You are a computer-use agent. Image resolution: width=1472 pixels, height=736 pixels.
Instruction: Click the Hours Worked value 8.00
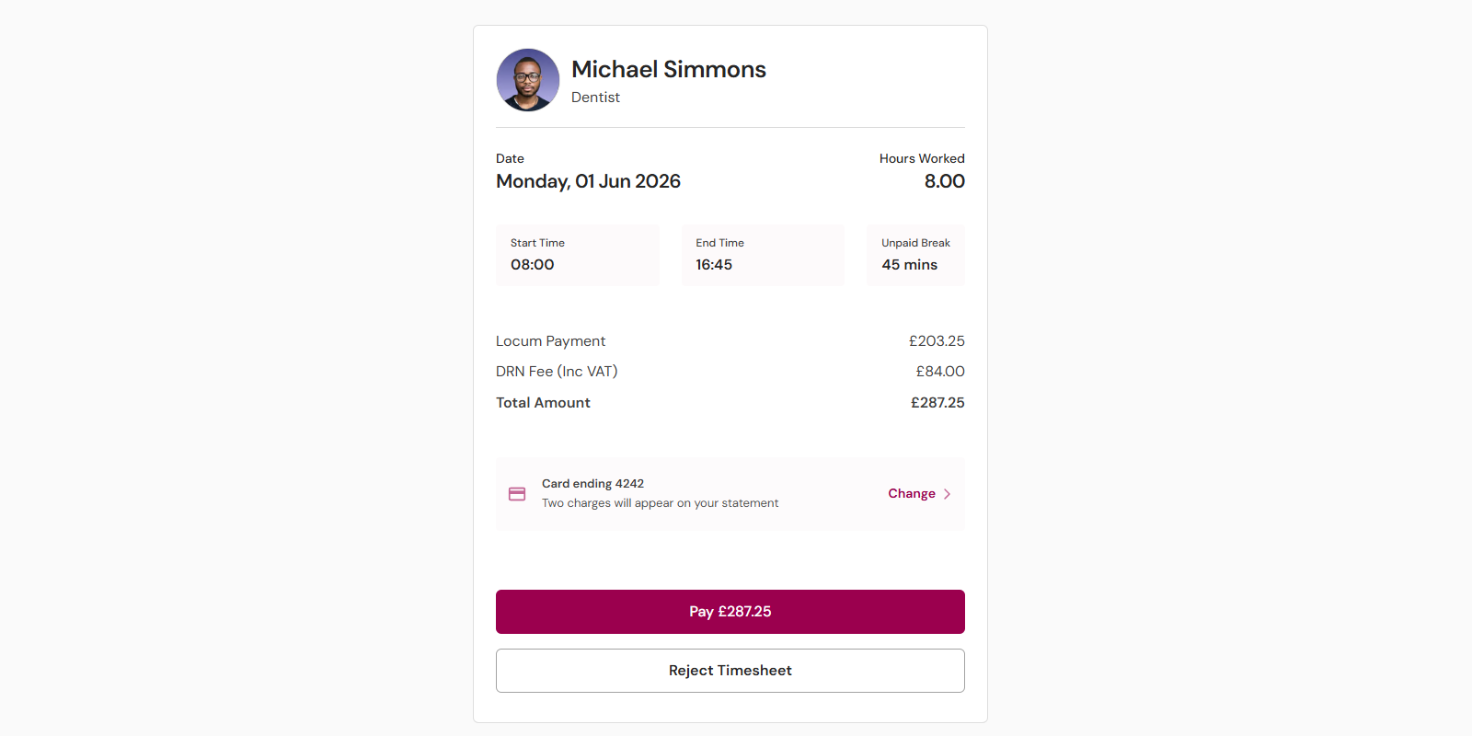[945, 181]
